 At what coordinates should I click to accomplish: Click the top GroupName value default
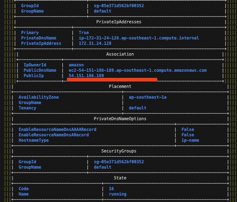[102, 11]
